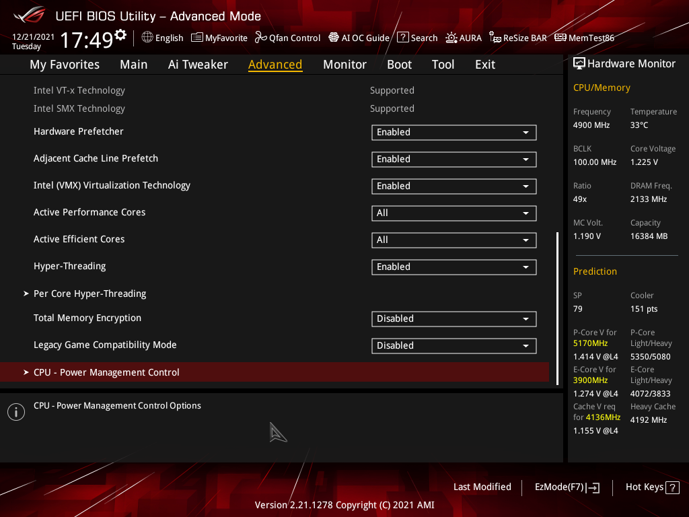Click the Version 2.21.1278 copyright text

click(344, 505)
